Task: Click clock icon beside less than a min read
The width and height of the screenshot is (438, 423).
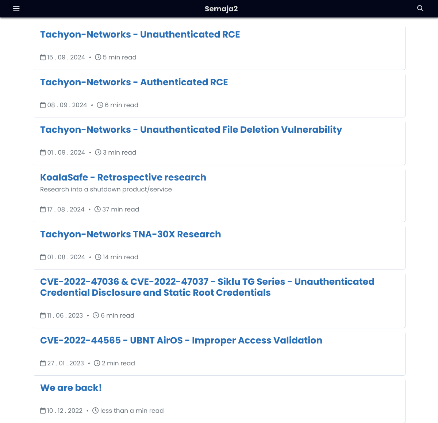Action: coord(96,411)
